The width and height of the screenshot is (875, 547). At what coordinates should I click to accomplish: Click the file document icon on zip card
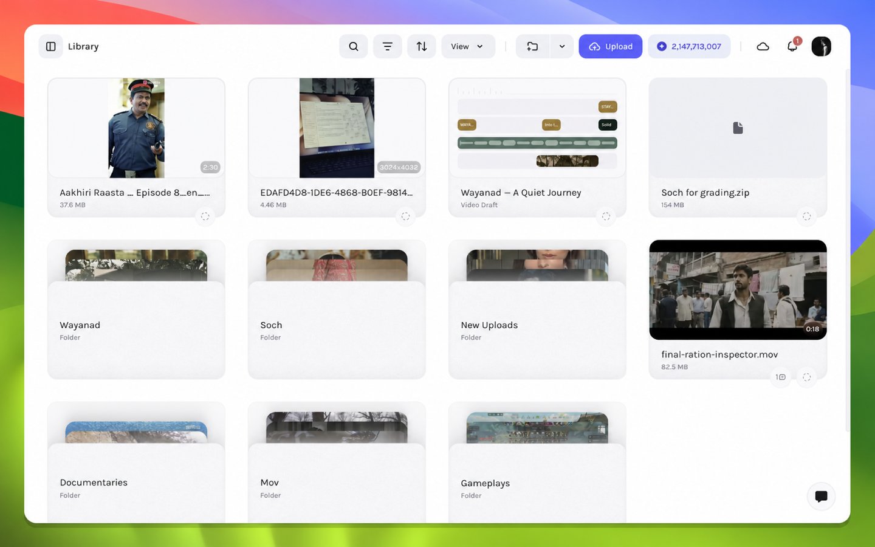[738, 128]
